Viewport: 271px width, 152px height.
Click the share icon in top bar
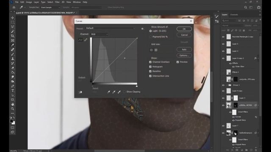pos(259,7)
